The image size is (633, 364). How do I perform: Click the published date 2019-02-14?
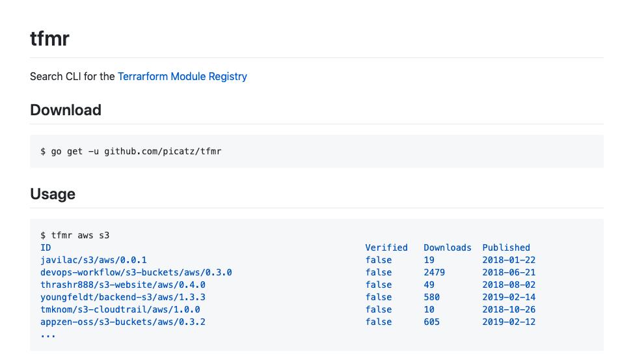click(509, 298)
